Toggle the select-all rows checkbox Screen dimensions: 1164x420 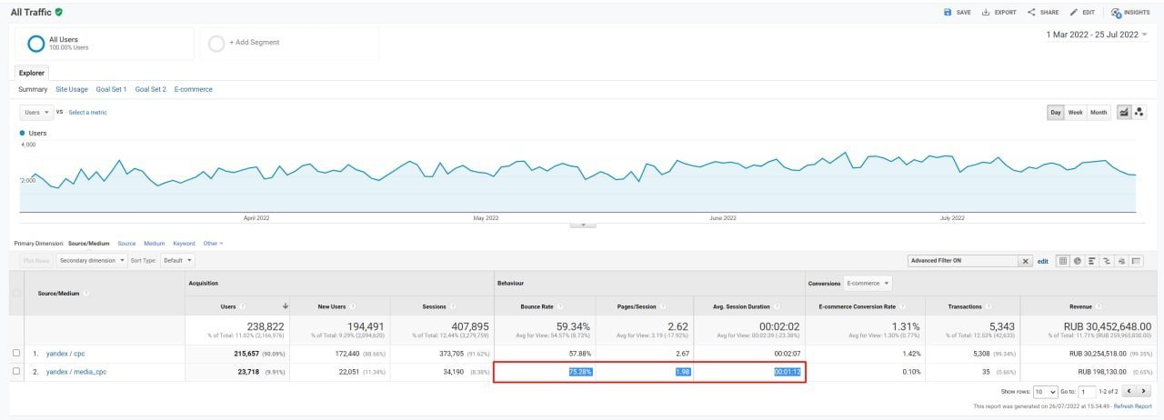click(16, 293)
